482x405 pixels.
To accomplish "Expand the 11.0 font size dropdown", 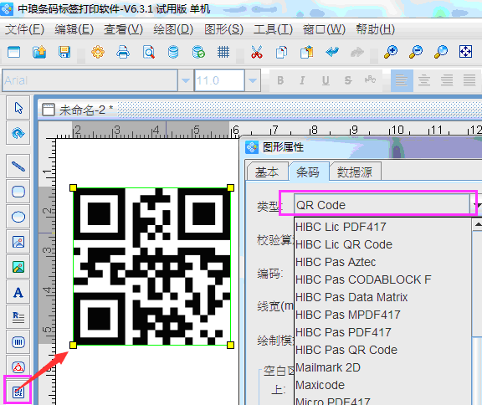I will (x=253, y=80).
